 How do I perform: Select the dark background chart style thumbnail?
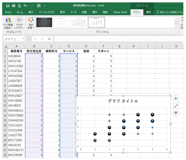click(44, 22)
